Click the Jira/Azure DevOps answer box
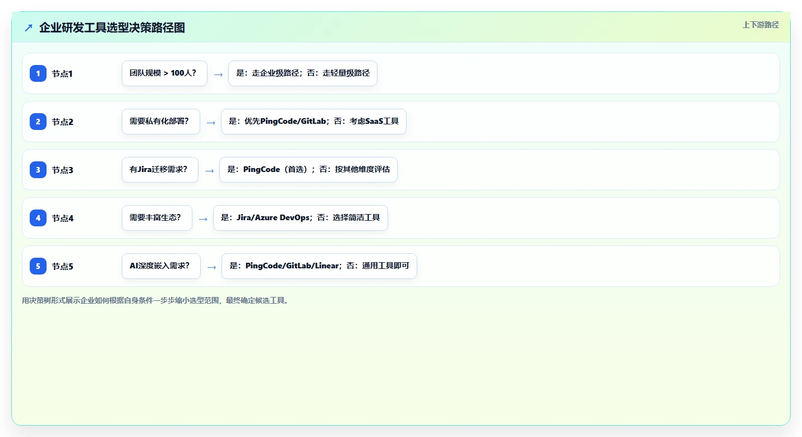Viewport: 802px width, 437px height. click(301, 218)
